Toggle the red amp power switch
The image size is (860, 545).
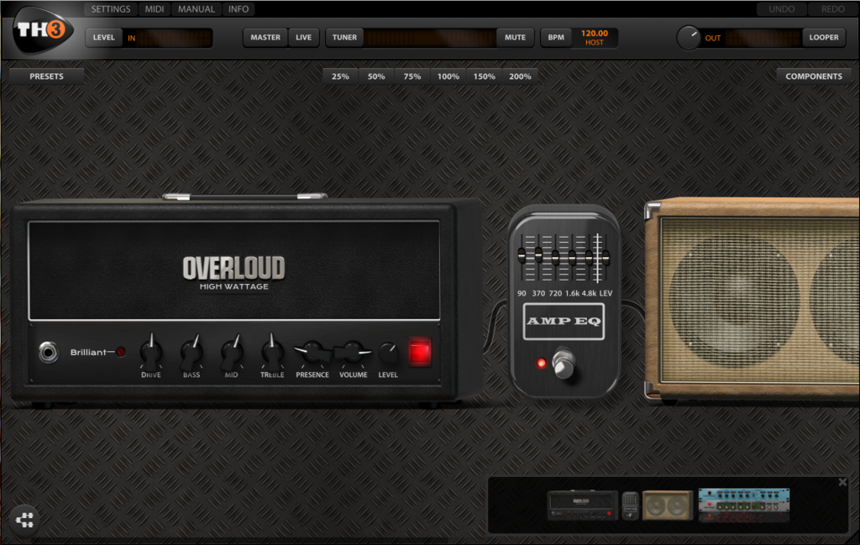[x=420, y=352]
